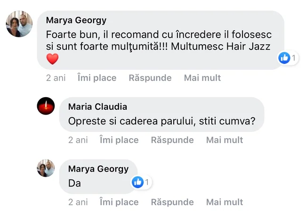Click the '2 ani' timestamp on top comment

(x=56, y=78)
